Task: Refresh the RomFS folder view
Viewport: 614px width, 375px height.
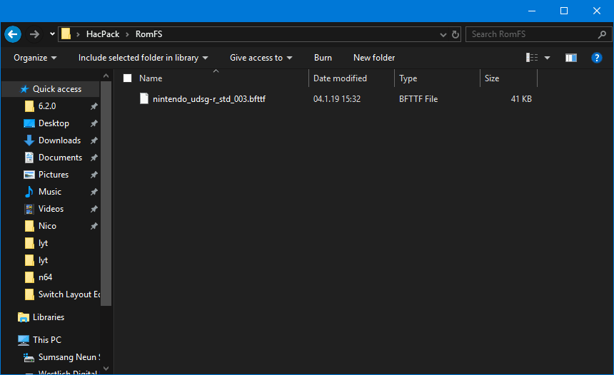Action: (x=456, y=34)
